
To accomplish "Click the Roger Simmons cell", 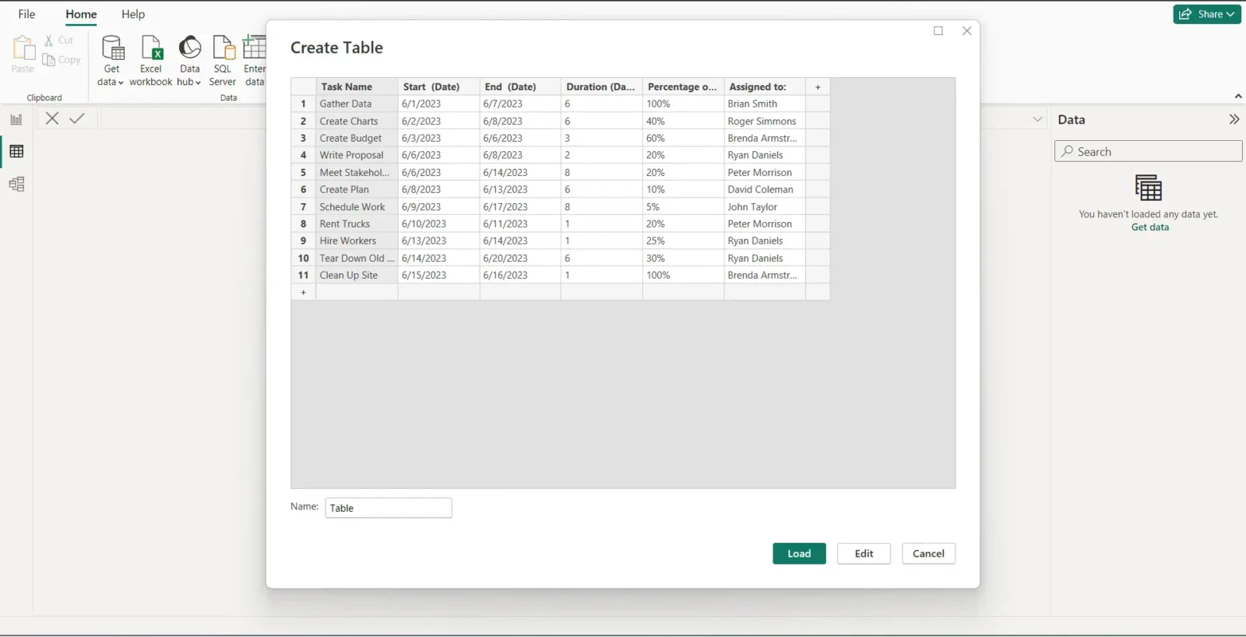I will (x=765, y=121).
